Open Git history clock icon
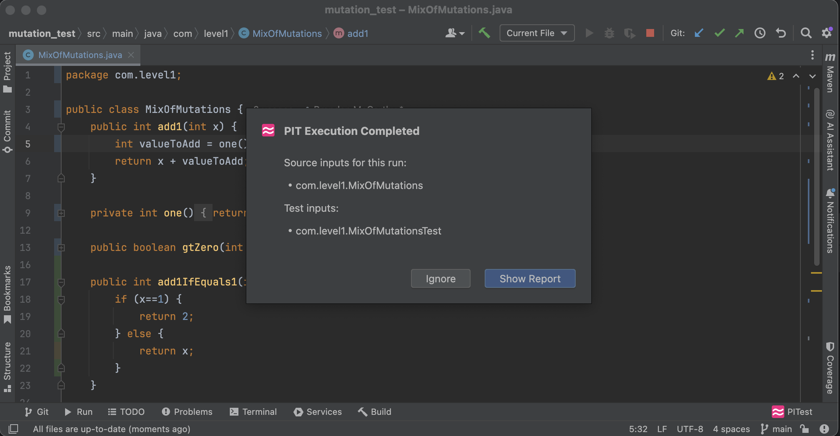840x436 pixels. click(x=760, y=33)
